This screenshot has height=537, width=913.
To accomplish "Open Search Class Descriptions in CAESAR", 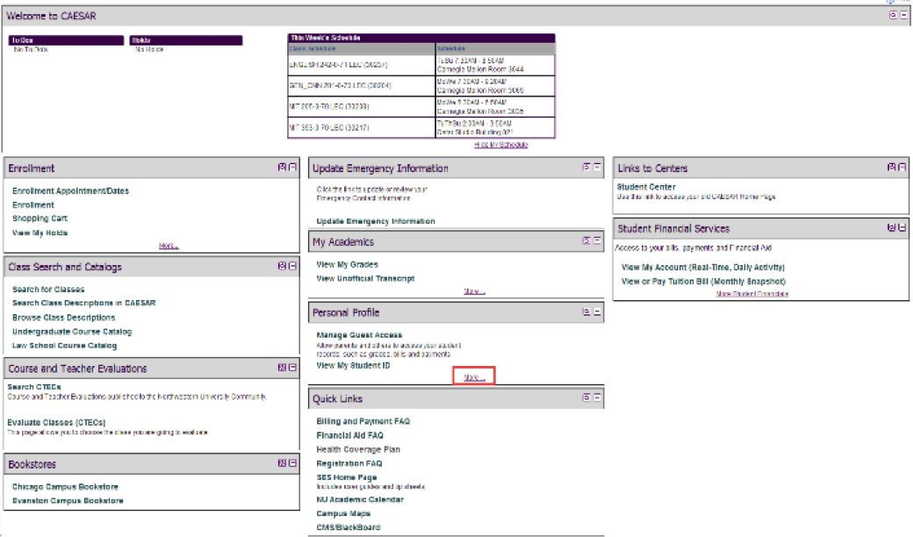I will [84, 303].
